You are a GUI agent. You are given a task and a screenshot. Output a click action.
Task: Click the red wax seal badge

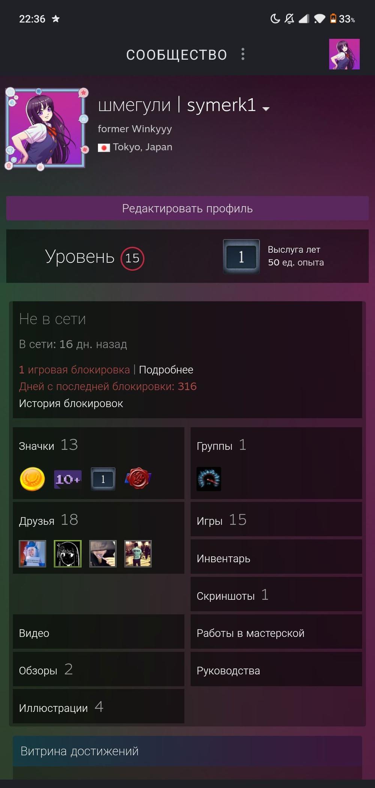click(x=138, y=479)
